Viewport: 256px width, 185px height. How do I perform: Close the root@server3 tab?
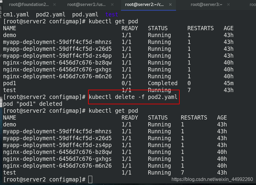tap(228, 4)
